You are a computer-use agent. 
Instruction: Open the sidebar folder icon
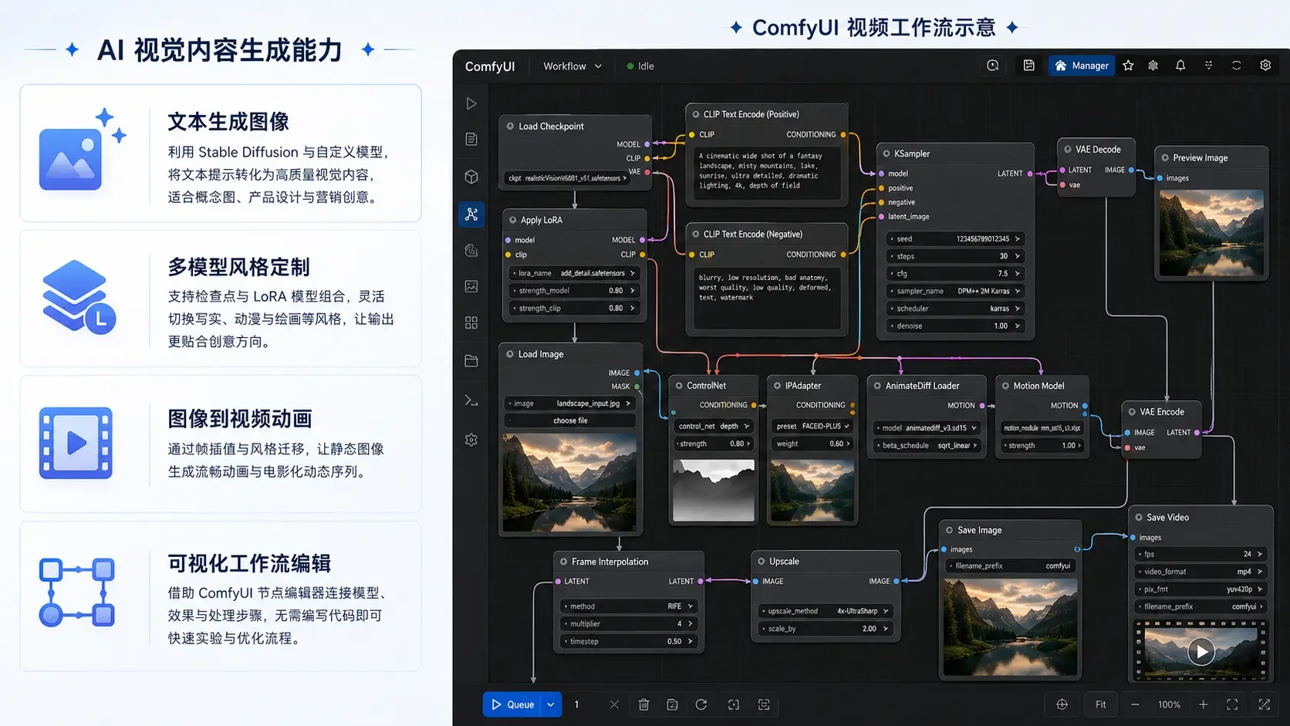(471, 360)
